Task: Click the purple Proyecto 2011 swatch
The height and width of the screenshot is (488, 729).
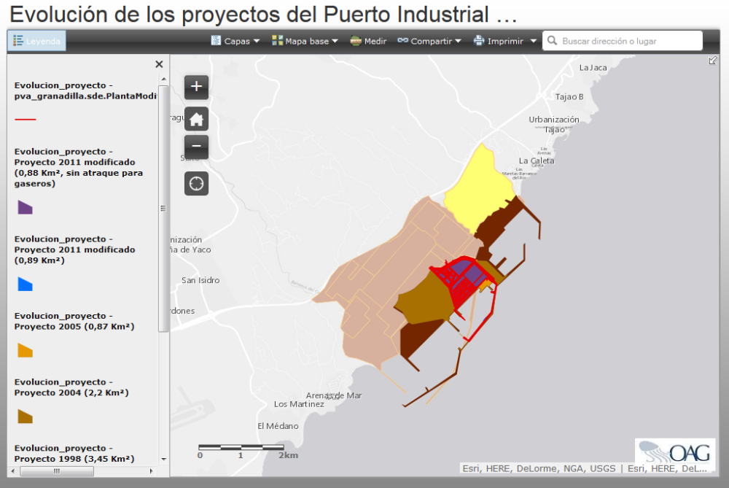Action: (x=25, y=207)
